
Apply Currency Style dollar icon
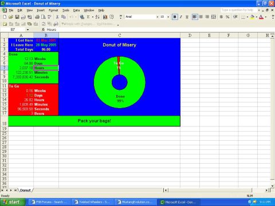click(x=221, y=17)
